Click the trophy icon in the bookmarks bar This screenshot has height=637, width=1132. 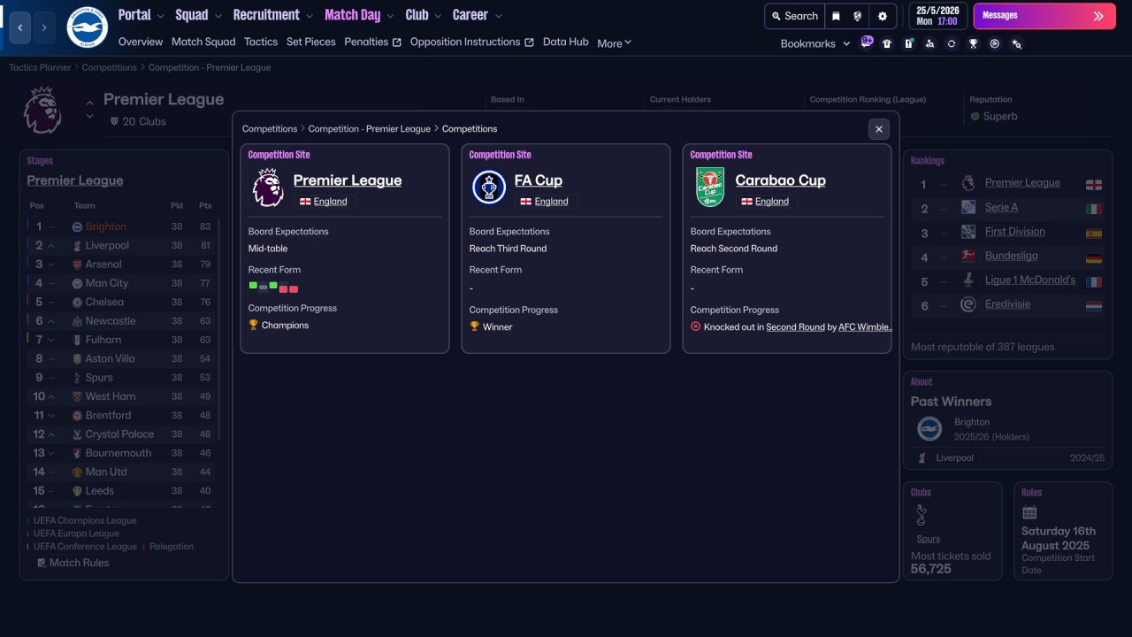(973, 43)
